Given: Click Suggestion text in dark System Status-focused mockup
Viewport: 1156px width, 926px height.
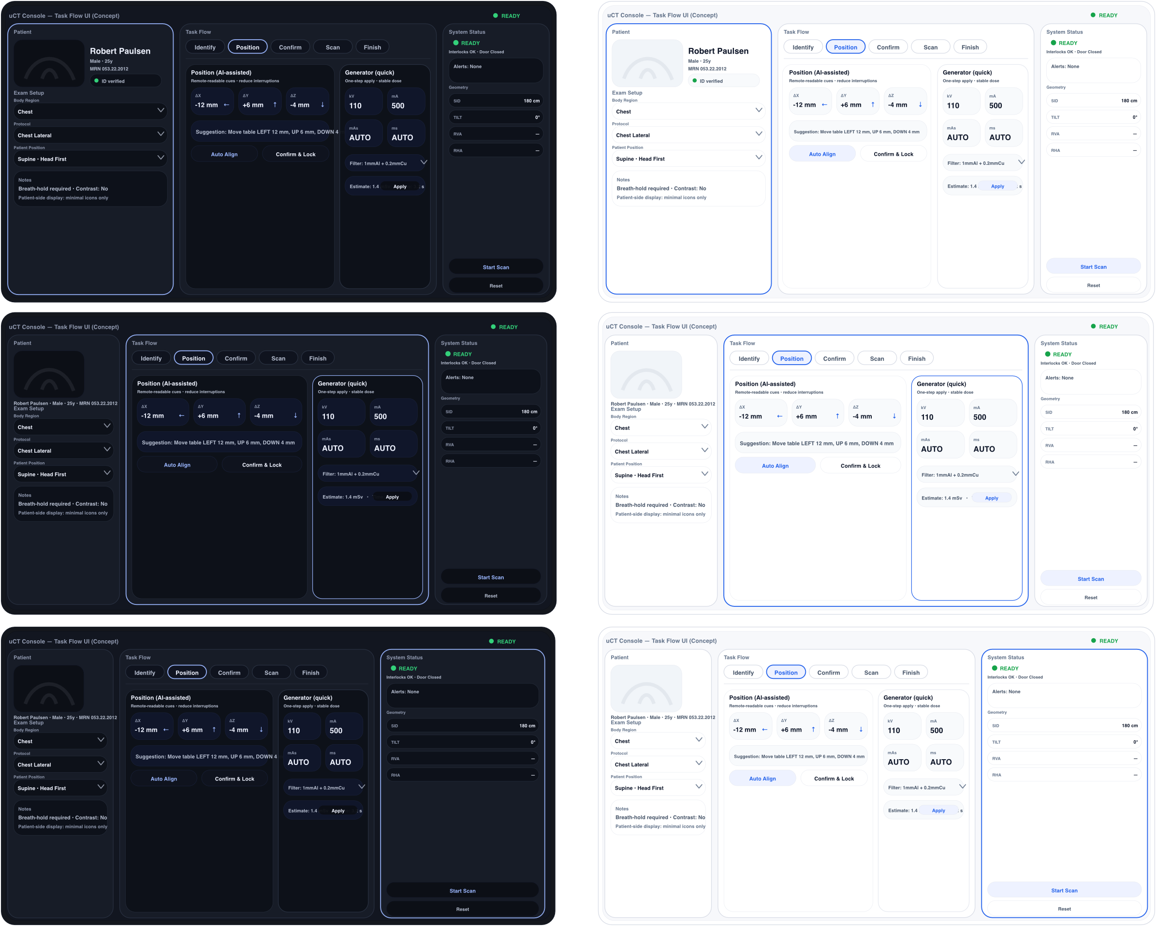Looking at the screenshot, I should pos(206,757).
